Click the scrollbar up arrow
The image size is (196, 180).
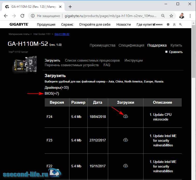click(194, 23)
